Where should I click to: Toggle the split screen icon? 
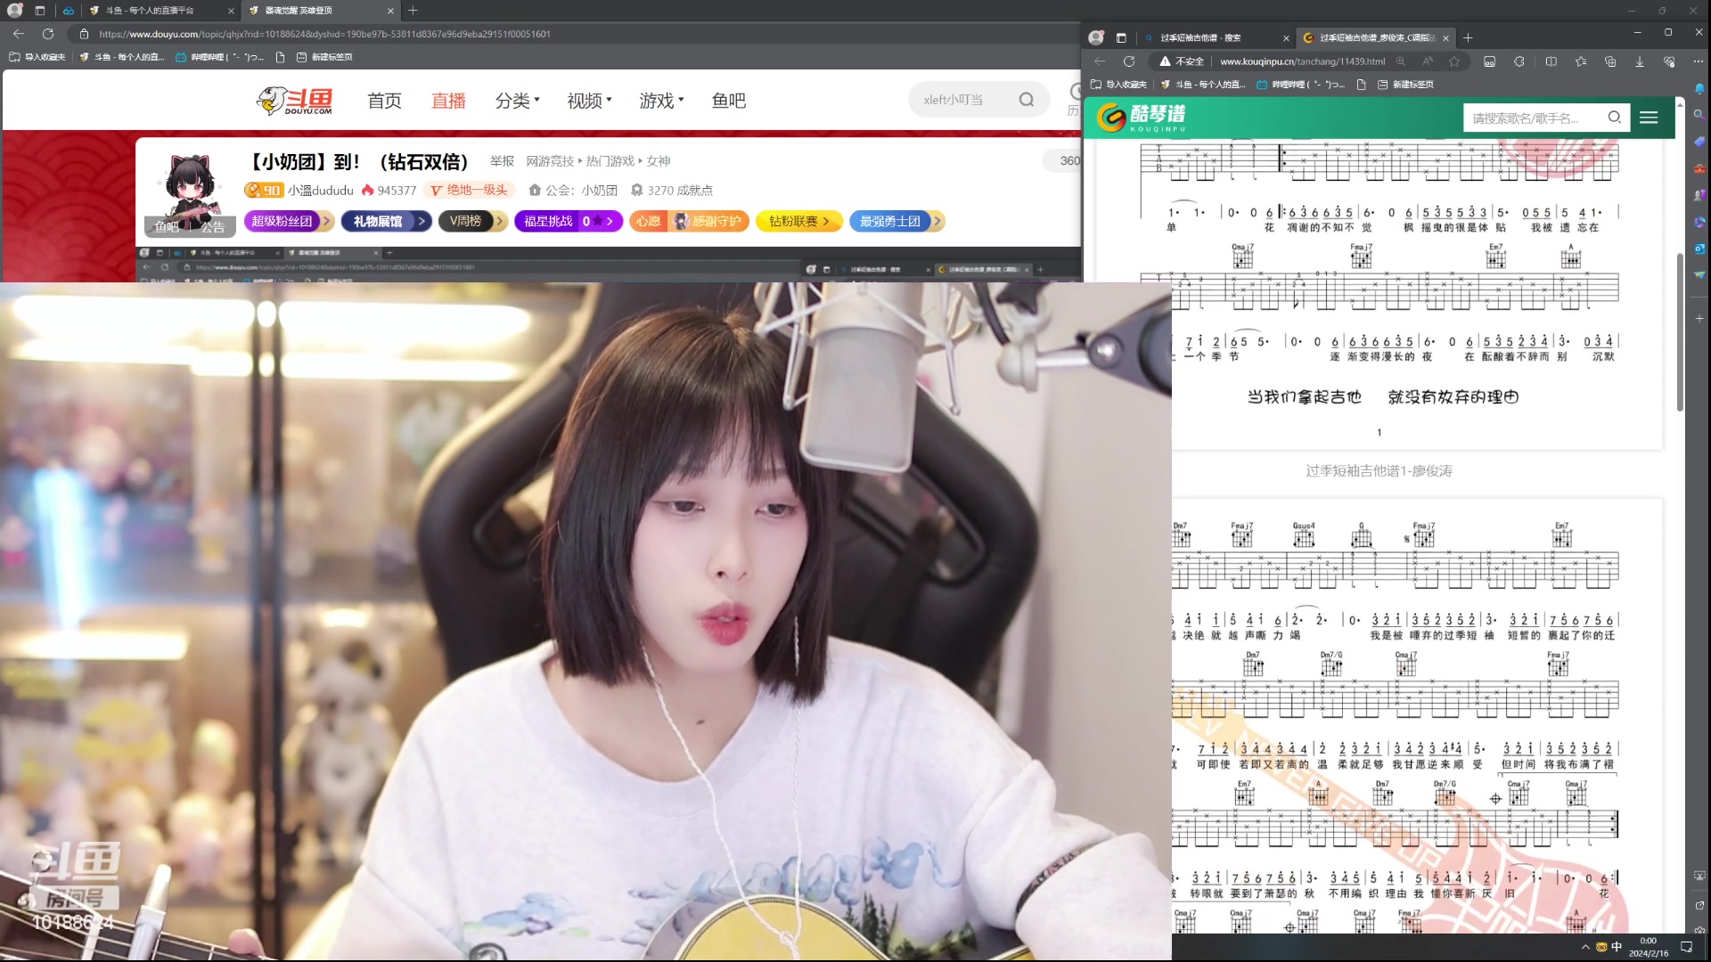click(x=1551, y=61)
